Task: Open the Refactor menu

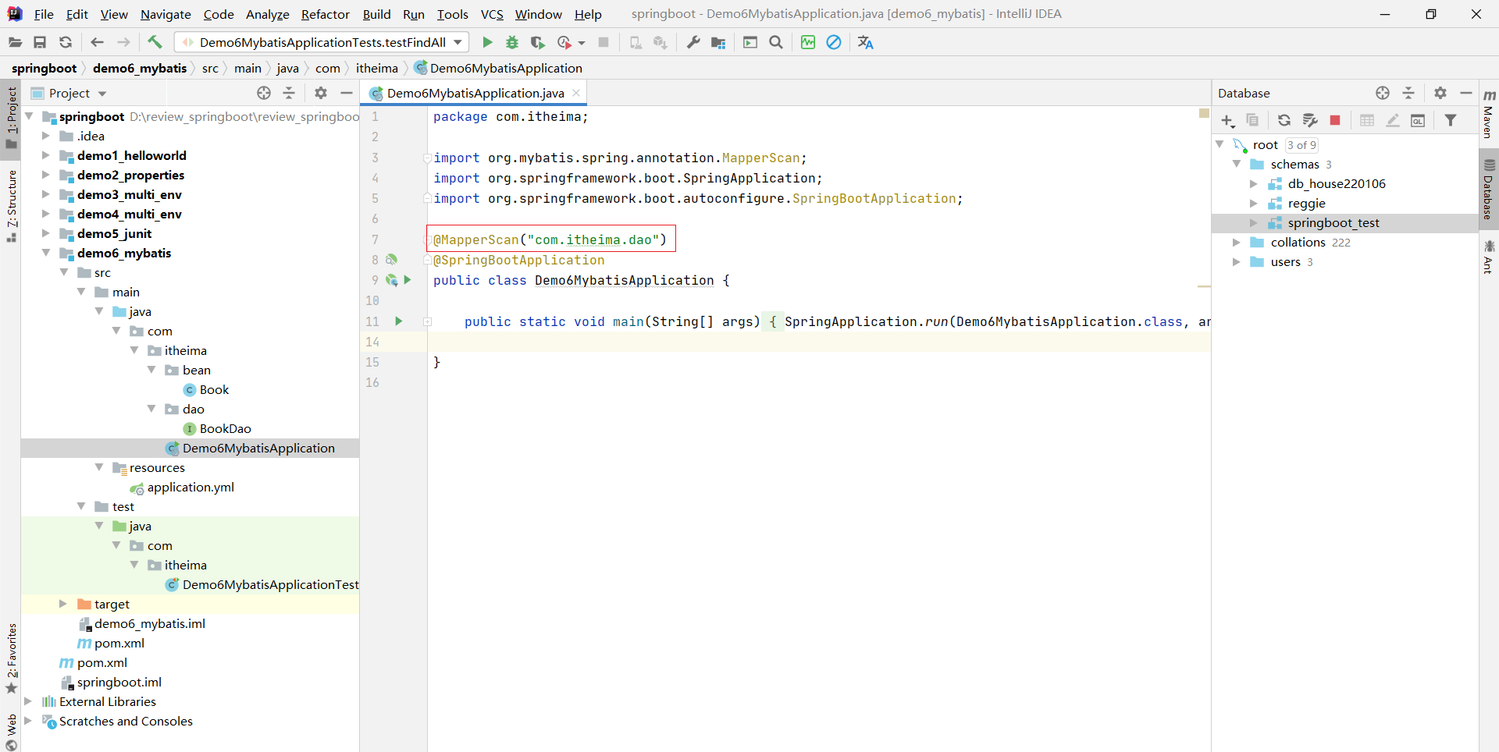Action: coord(325,14)
